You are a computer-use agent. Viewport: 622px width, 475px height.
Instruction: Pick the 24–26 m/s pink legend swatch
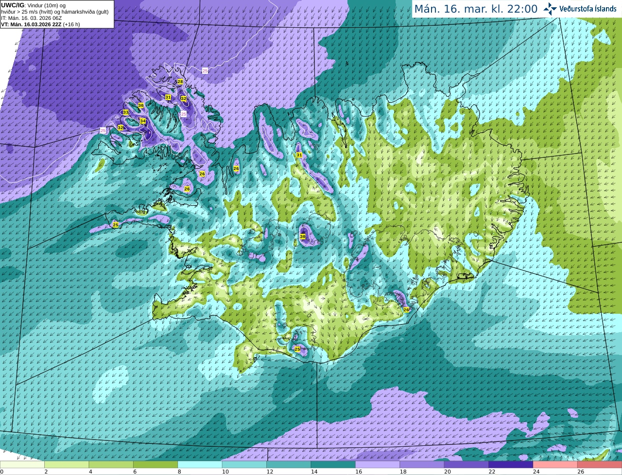pyautogui.click(x=555, y=465)
